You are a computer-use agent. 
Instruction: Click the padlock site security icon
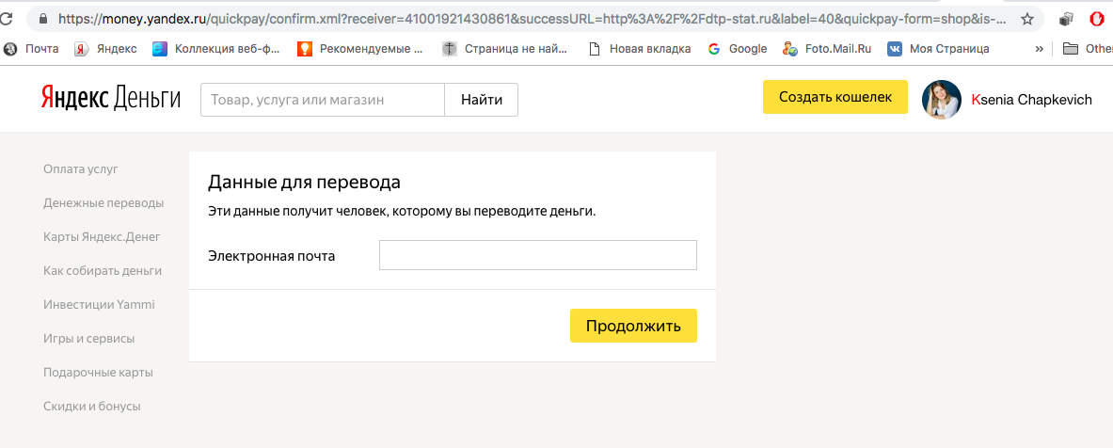(x=42, y=19)
